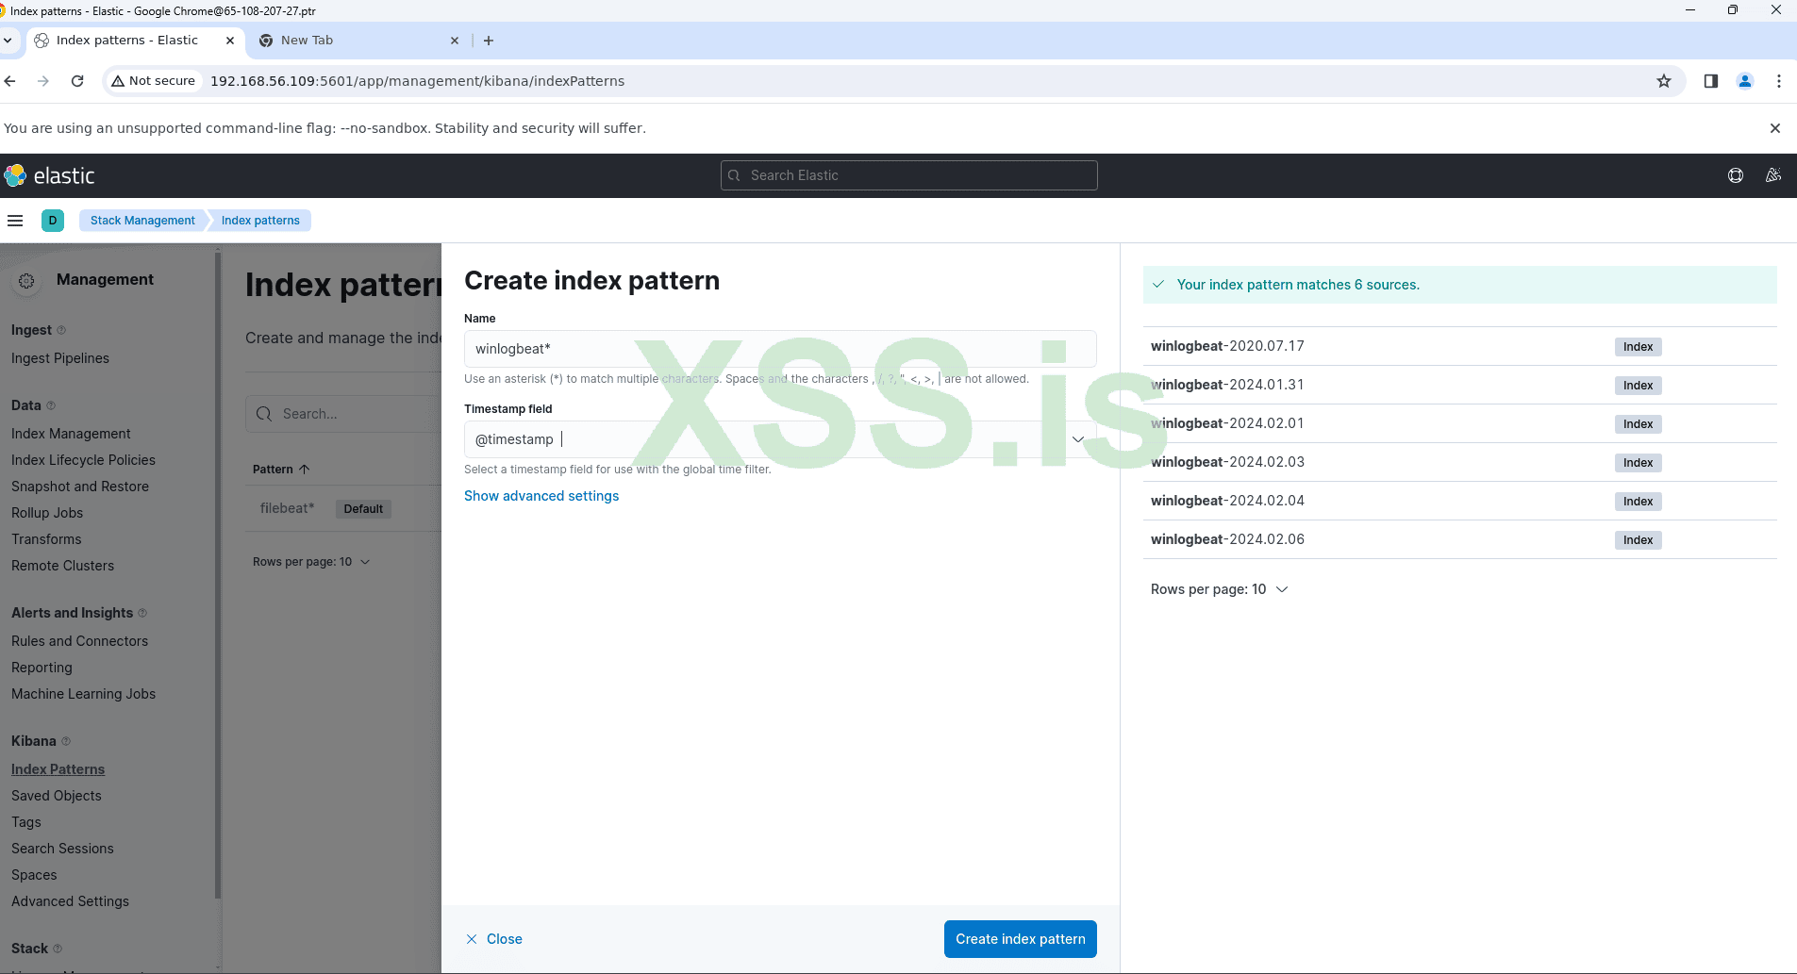The image size is (1797, 974).
Task: Open Reporting in sidebar
Action: click(42, 668)
